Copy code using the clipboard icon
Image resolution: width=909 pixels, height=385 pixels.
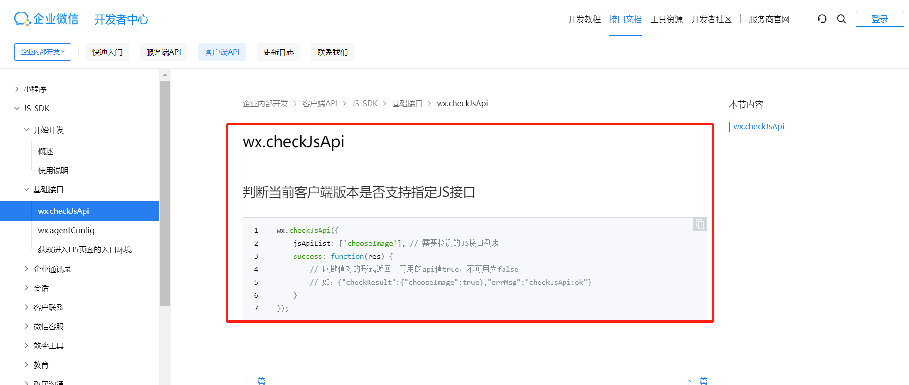click(x=700, y=224)
